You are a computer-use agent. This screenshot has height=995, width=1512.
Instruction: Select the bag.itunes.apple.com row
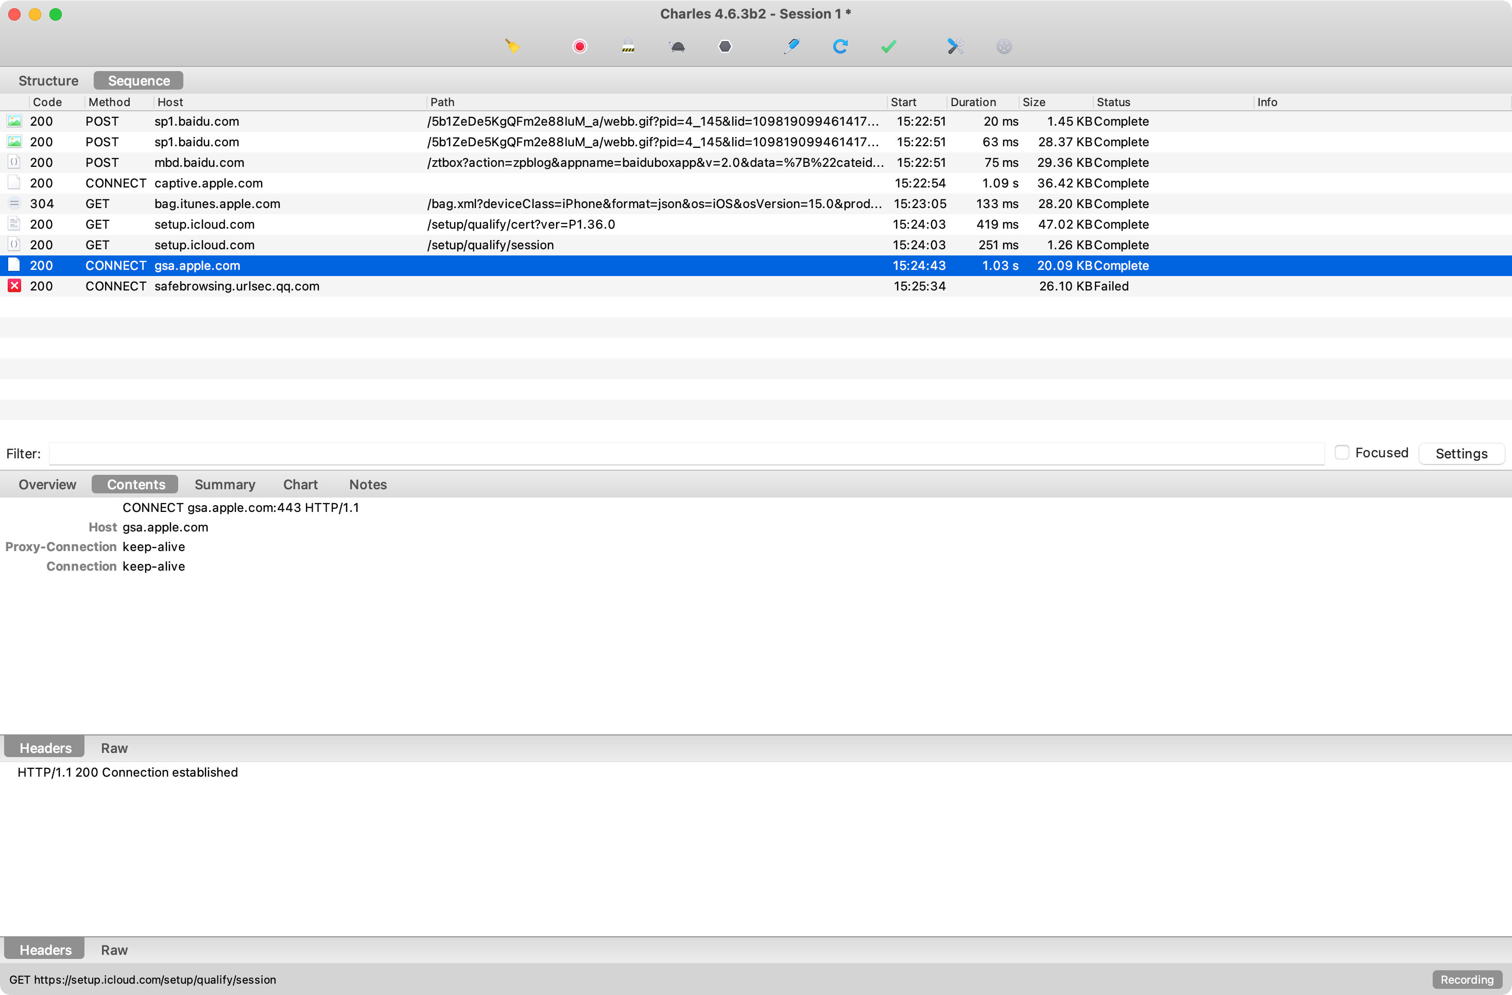(756, 203)
